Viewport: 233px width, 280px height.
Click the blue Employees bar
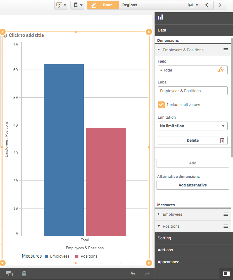(x=64, y=150)
